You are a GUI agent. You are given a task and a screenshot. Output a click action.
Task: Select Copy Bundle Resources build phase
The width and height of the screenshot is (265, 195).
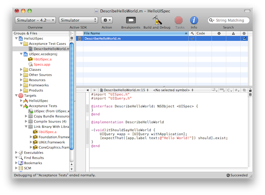tap(51, 116)
